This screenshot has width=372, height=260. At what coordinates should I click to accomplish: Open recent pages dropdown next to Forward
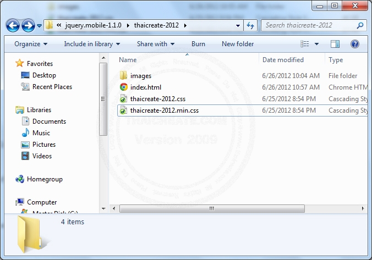click(x=40, y=25)
